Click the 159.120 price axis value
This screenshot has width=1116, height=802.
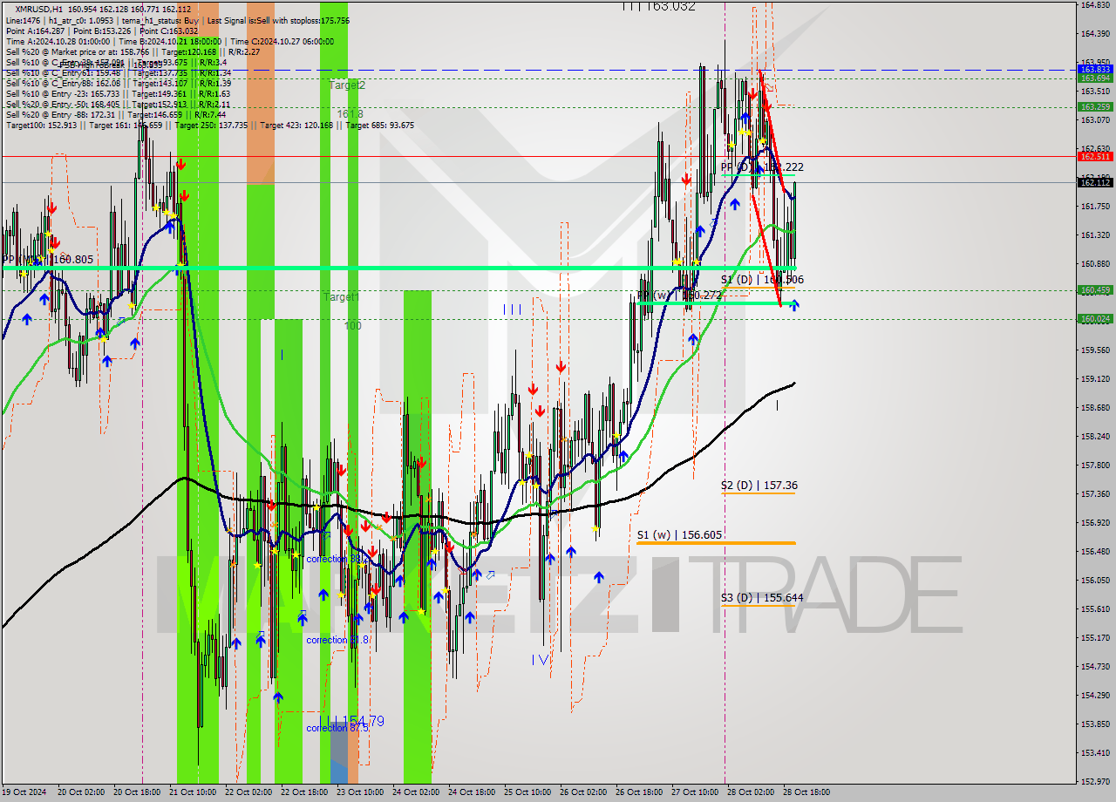point(1094,379)
